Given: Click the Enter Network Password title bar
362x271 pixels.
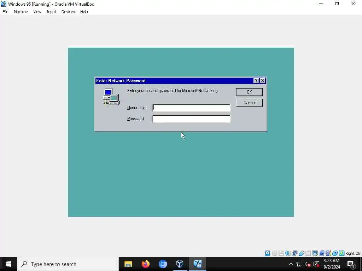Looking at the screenshot, I should coord(174,81).
